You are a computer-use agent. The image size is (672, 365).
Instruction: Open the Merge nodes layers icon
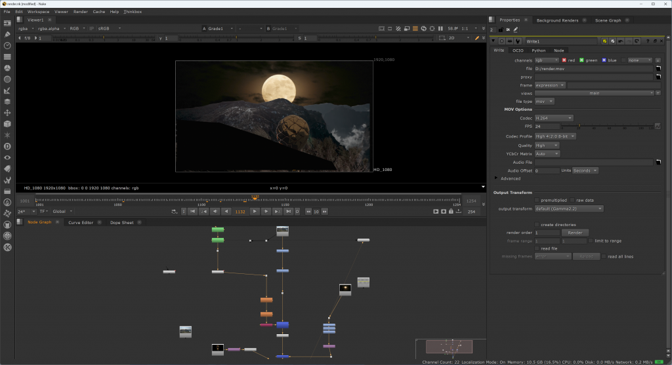coord(7,102)
